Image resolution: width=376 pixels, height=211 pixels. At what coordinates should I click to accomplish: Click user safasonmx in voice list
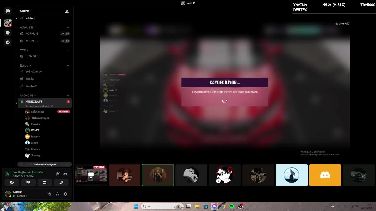click(x=38, y=112)
